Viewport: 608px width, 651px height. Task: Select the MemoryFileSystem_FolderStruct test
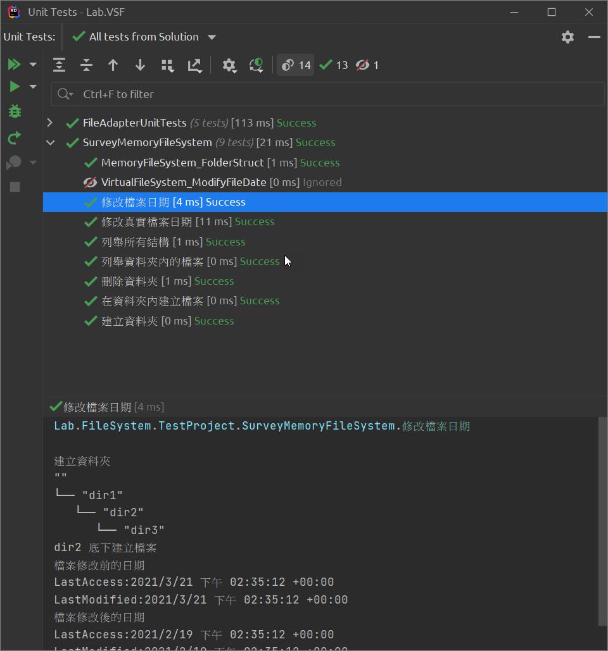[325, 163]
